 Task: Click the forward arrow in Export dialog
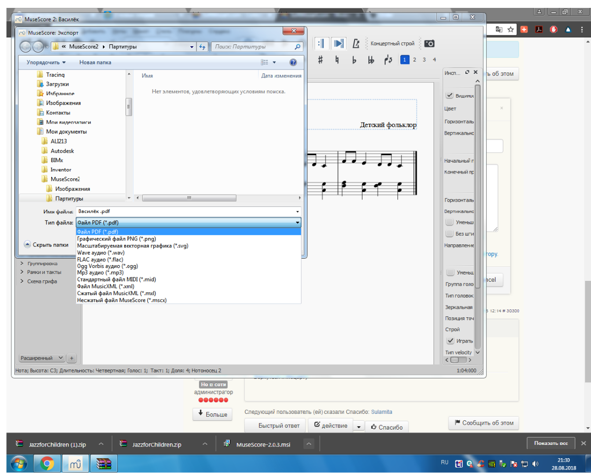click(x=38, y=47)
